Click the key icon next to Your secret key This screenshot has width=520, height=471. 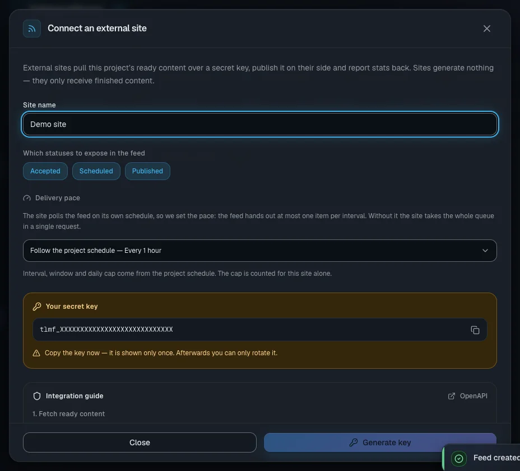pyautogui.click(x=37, y=307)
